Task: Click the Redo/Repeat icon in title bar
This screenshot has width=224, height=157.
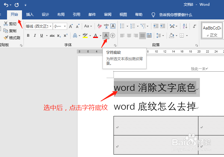Action: tap(17, 5)
